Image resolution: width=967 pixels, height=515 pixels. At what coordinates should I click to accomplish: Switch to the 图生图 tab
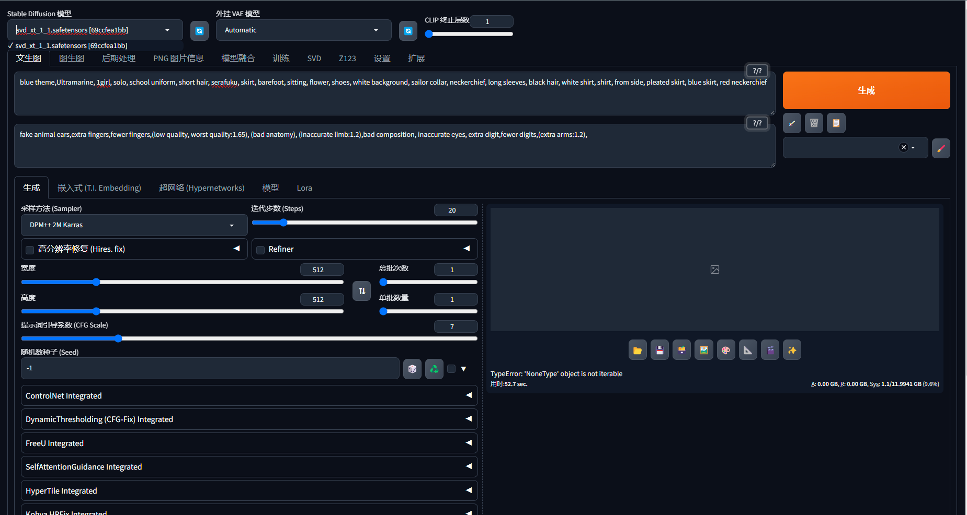(x=71, y=58)
